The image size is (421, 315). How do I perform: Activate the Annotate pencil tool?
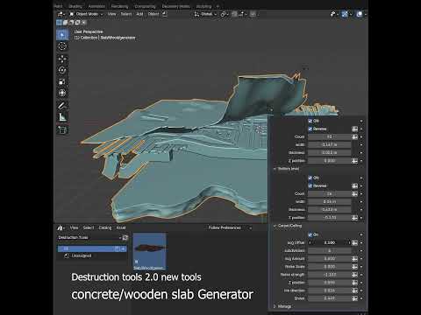62,106
